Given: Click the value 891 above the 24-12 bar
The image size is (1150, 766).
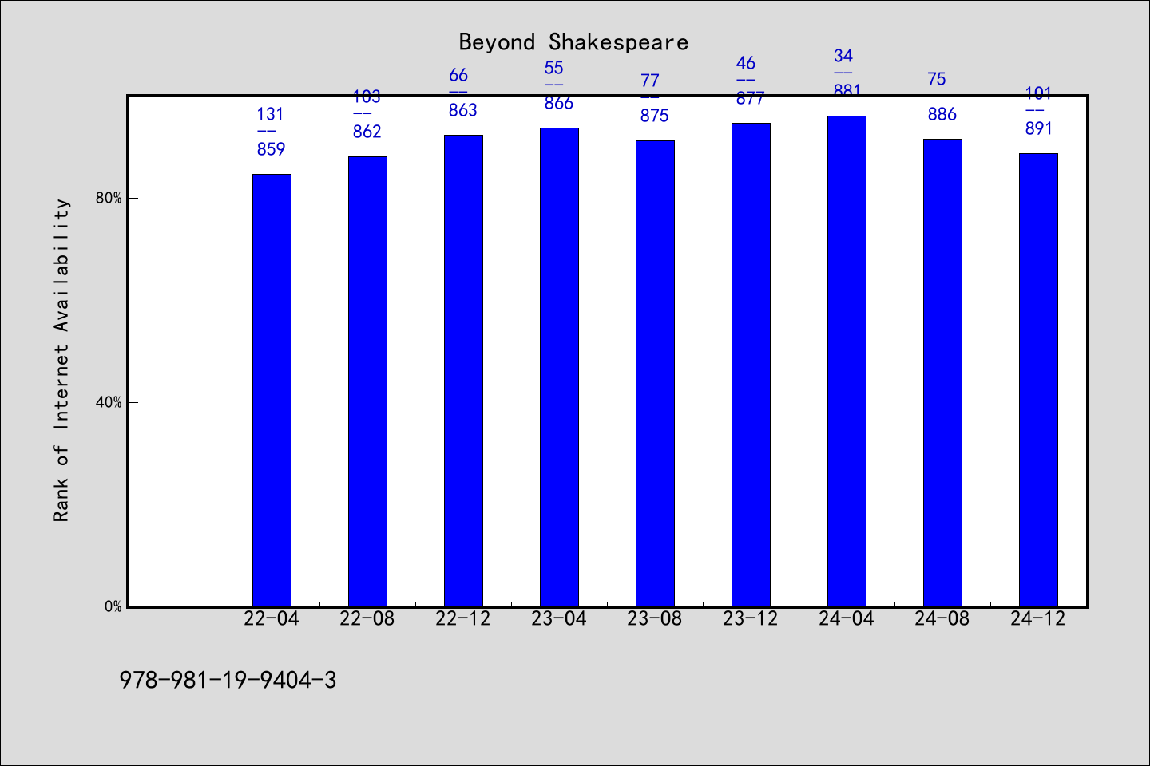Looking at the screenshot, I should (1039, 128).
